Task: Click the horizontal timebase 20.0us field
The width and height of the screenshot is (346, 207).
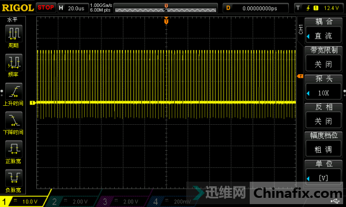Action: [76, 9]
